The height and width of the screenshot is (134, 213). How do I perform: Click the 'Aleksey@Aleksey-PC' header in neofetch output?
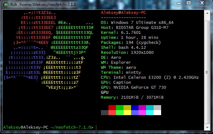[124, 13]
